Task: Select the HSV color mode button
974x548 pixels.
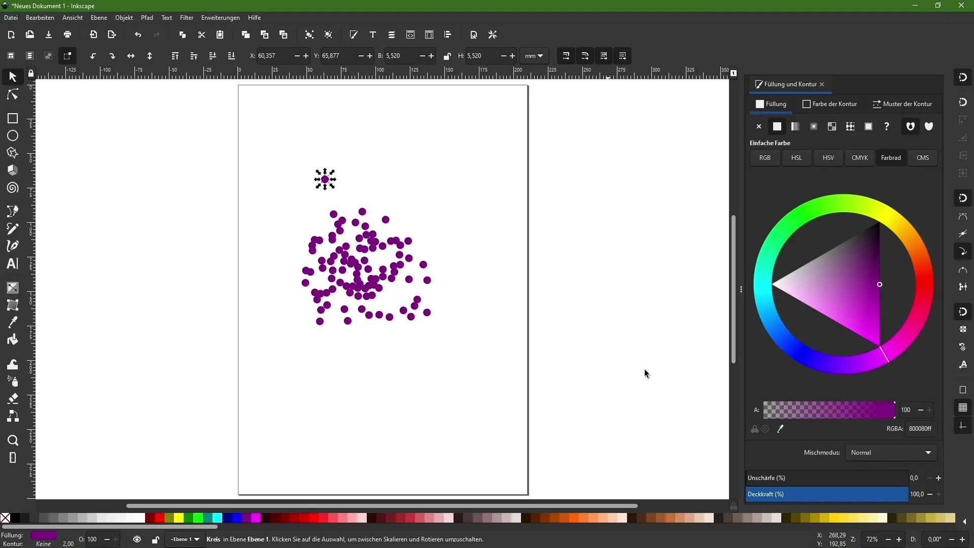Action: coord(828,158)
